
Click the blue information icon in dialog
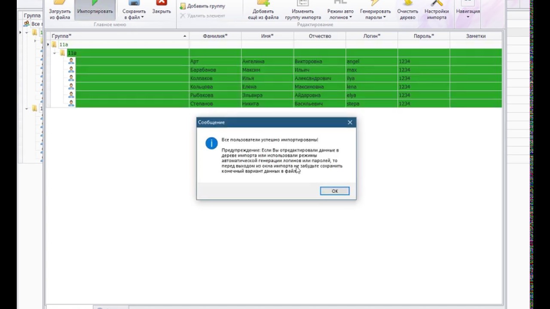click(211, 143)
